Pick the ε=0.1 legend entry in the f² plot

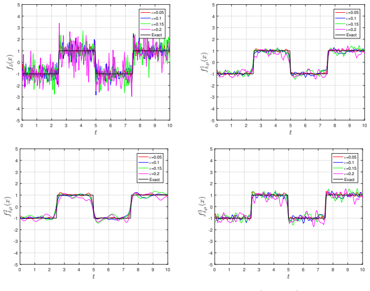[149, 163]
